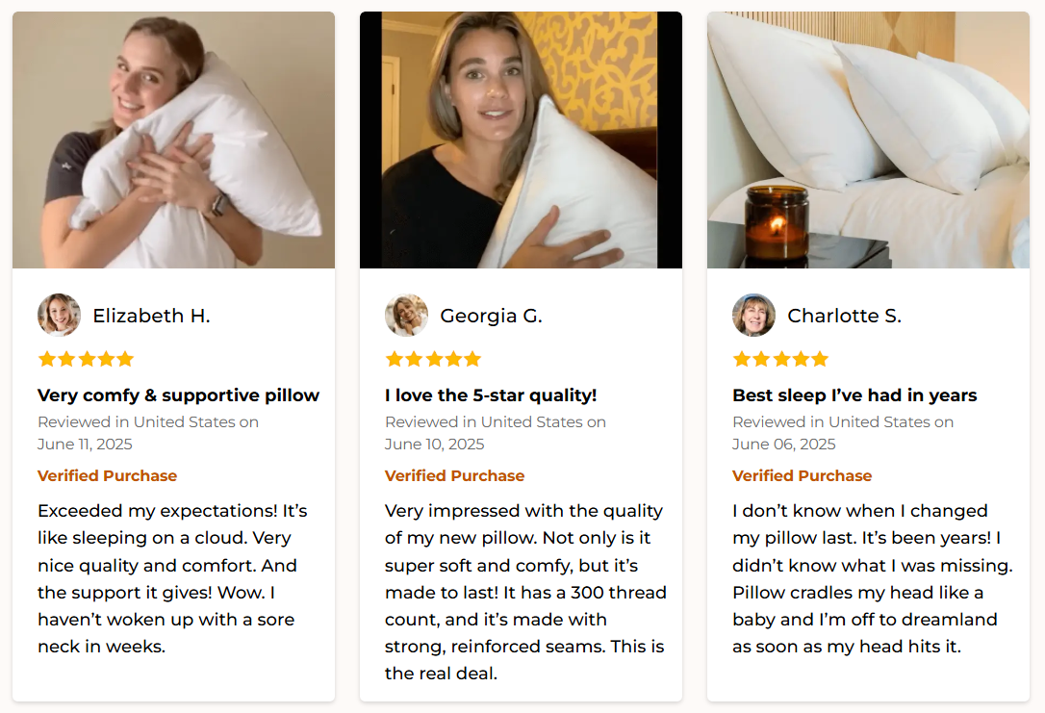
Task: Click Georgia G.'s round profile avatar
Action: [x=406, y=315]
